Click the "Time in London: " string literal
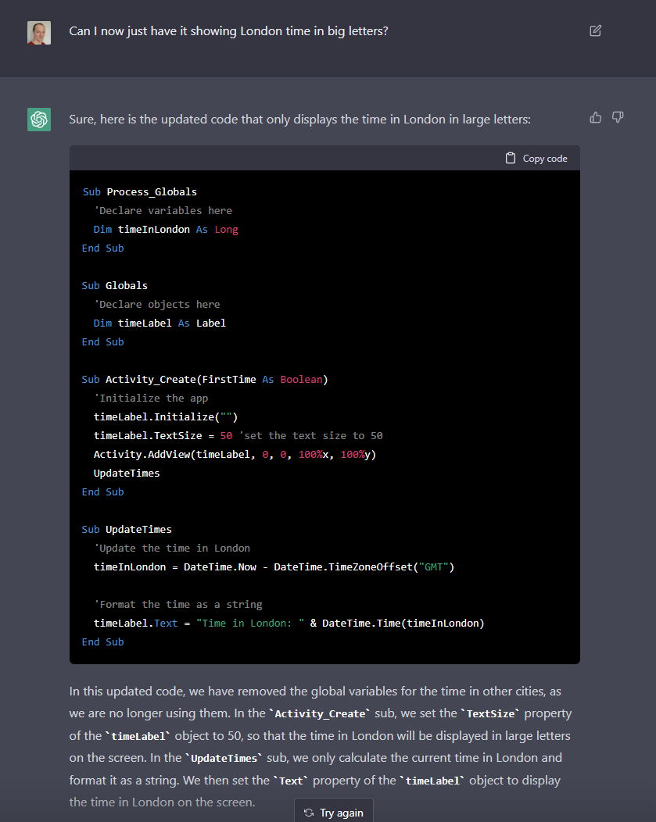Image resolution: width=656 pixels, height=822 pixels. click(250, 623)
